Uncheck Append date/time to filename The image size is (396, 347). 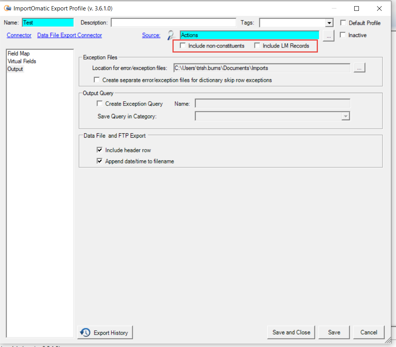(x=99, y=161)
